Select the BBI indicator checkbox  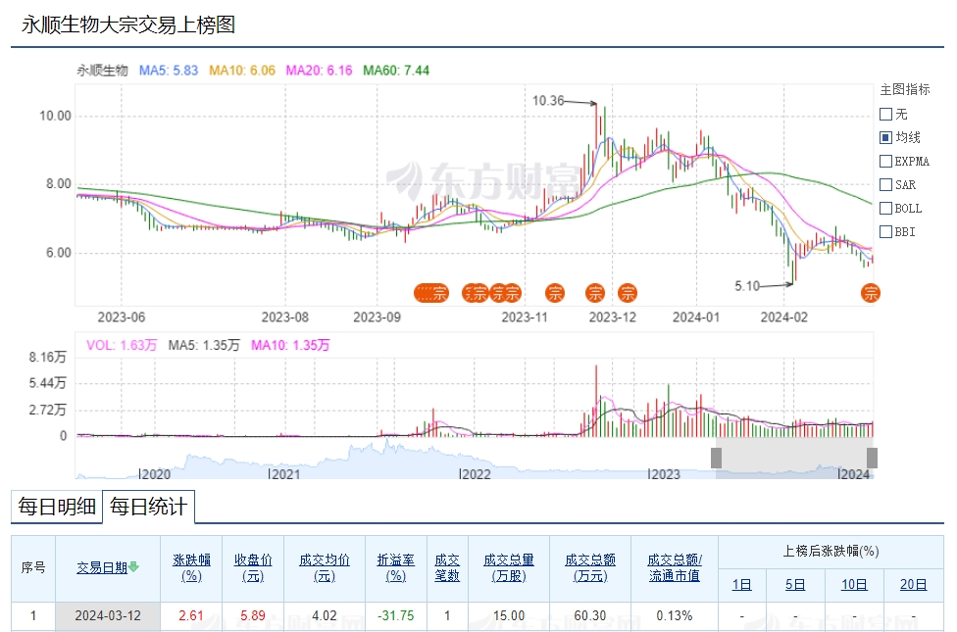(886, 231)
